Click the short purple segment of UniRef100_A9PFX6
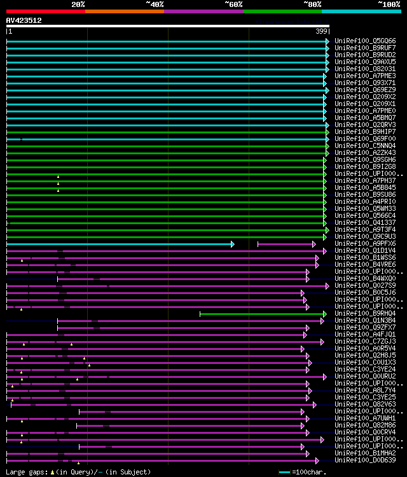Screen dimensions: 407x477 (x=286, y=245)
